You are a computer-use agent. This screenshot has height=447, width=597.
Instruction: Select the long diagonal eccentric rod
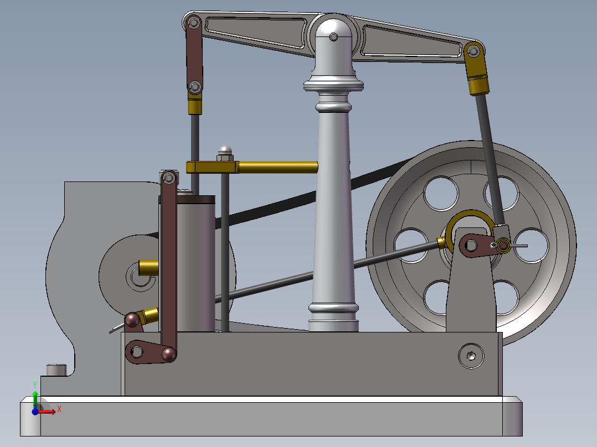coord(327,271)
